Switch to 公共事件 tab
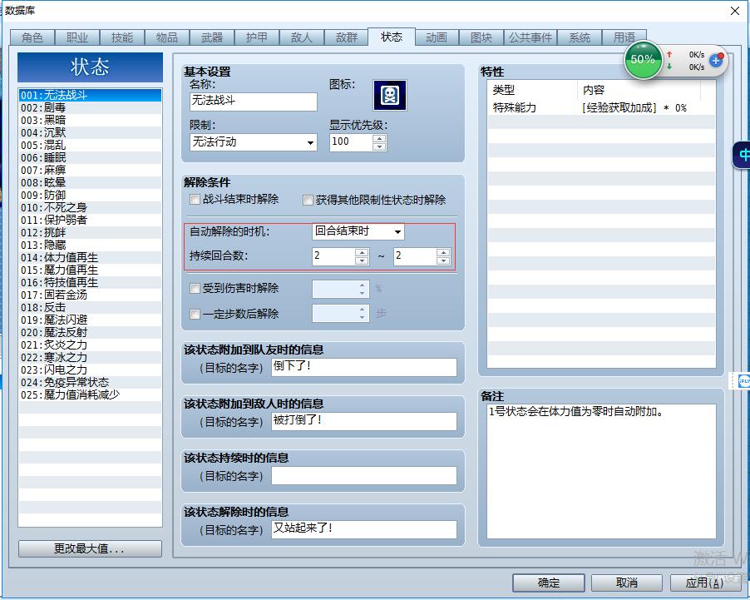Screen dimensions: 750x600 (x=530, y=37)
